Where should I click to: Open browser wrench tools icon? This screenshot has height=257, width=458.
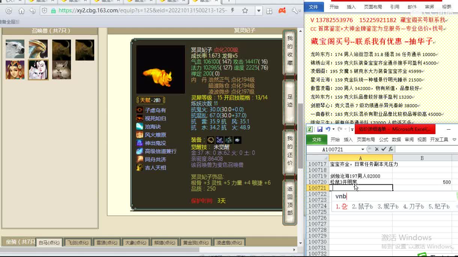pos(295,11)
